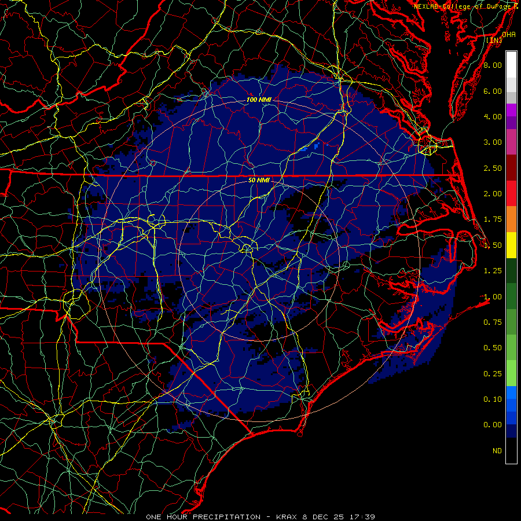
Task: Click the 0.00 legend value
Action: point(493,425)
